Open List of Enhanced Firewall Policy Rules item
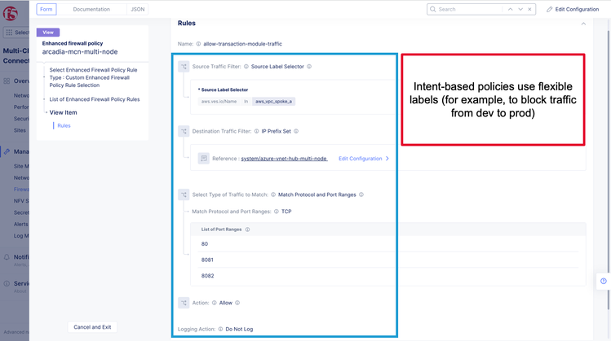The height and width of the screenshot is (341, 611). (x=95, y=99)
